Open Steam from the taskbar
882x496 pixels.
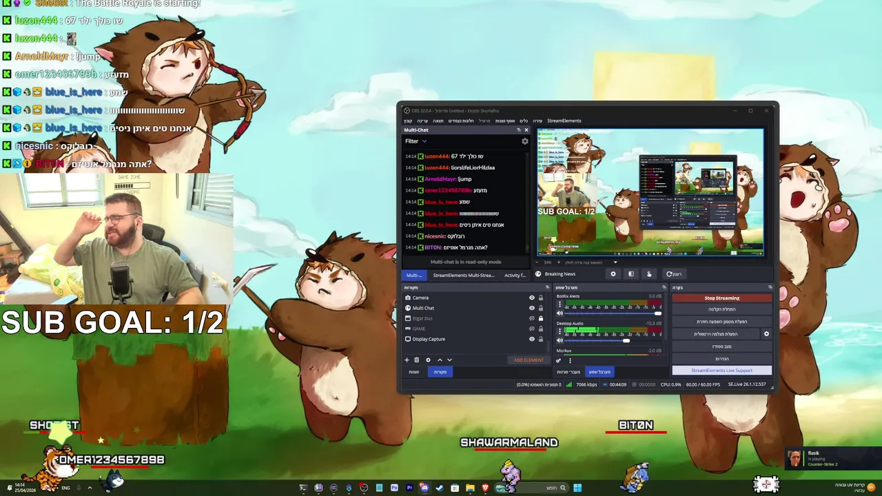click(x=440, y=488)
